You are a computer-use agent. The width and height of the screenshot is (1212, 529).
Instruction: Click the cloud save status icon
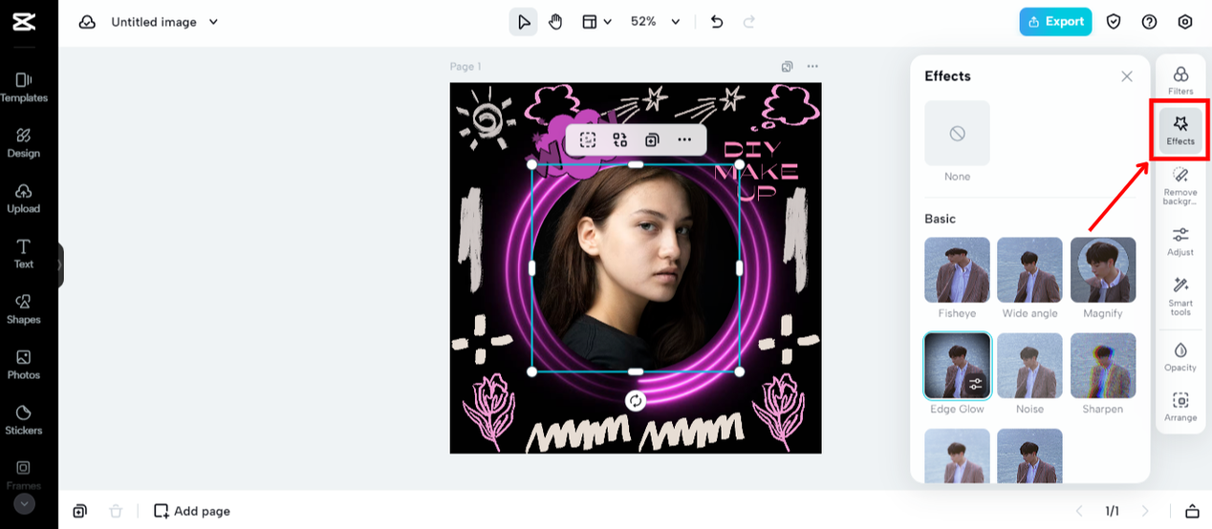[87, 22]
